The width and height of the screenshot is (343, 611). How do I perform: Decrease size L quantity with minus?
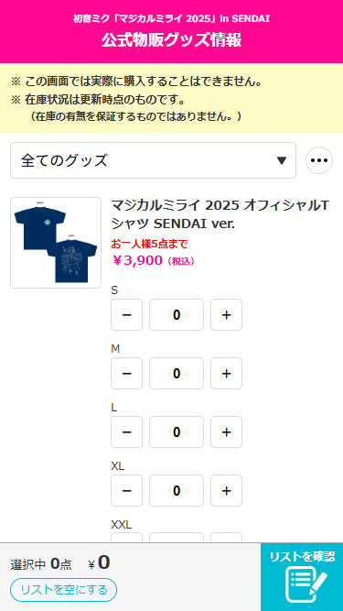[x=126, y=431]
